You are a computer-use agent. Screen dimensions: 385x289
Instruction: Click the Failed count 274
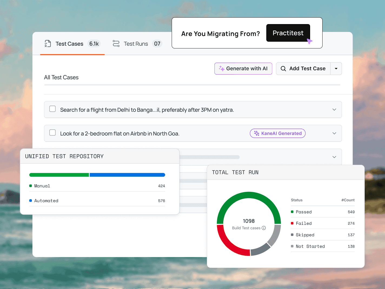(351, 223)
